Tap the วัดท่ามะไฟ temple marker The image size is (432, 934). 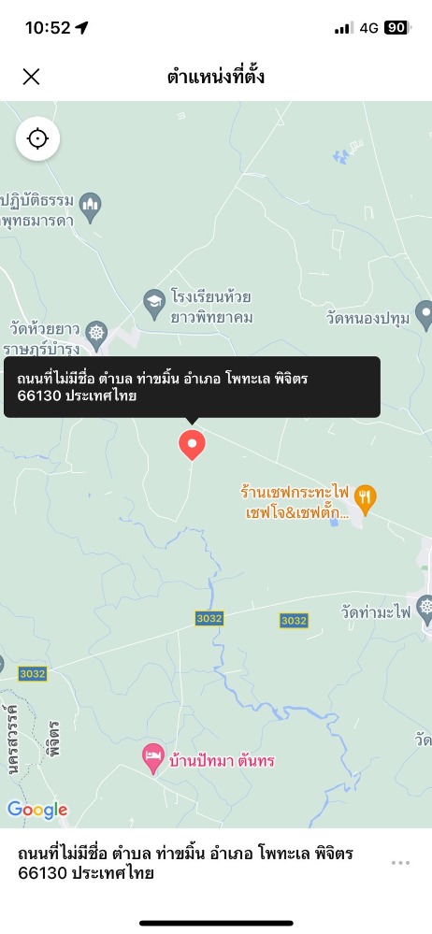click(425, 609)
